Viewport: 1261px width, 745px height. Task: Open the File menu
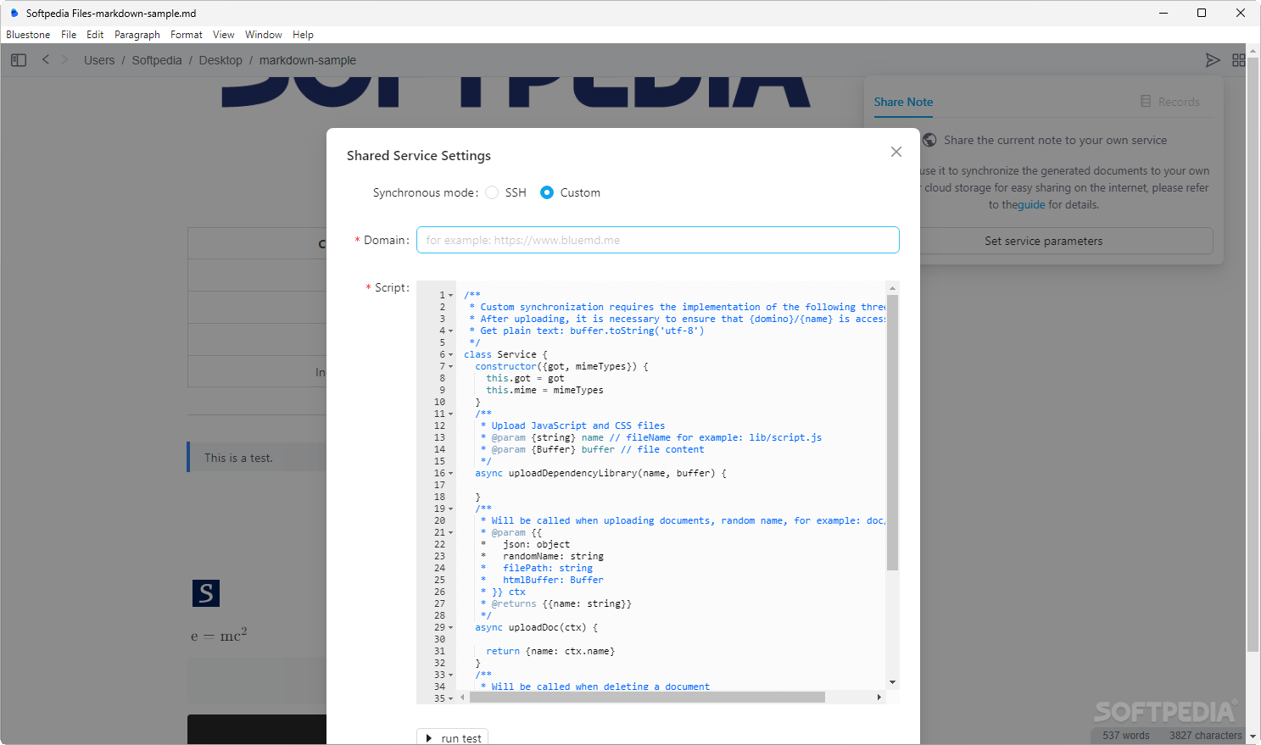pos(69,35)
